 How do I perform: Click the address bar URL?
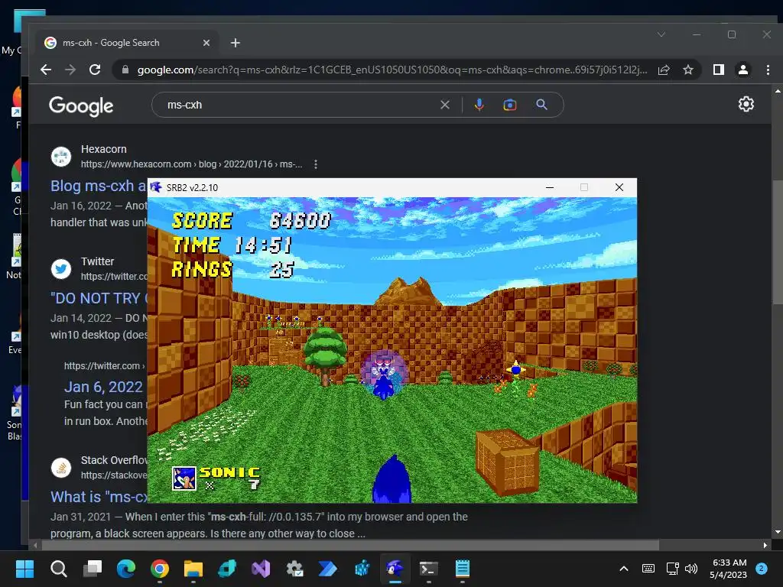(392, 70)
